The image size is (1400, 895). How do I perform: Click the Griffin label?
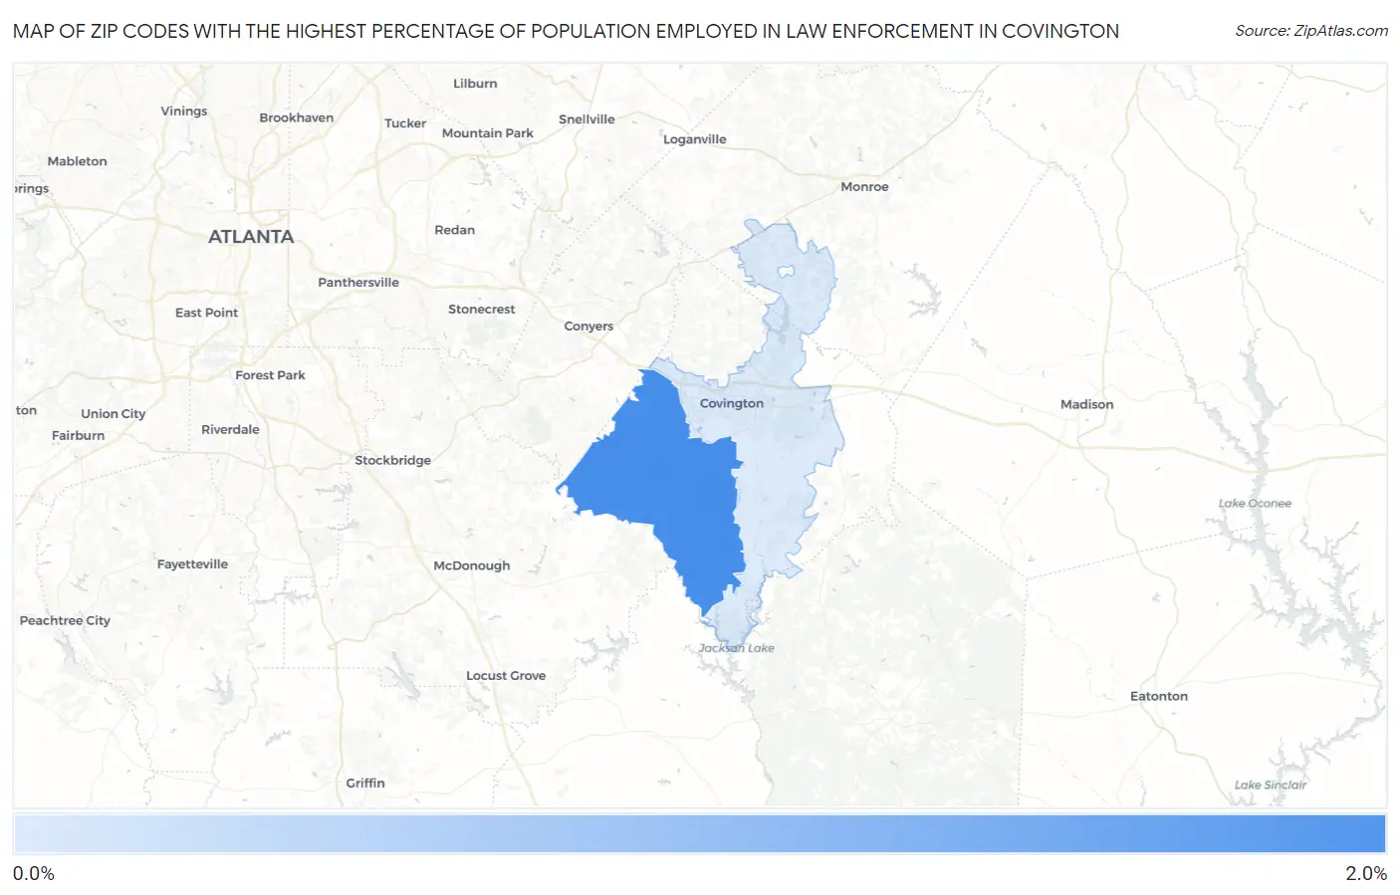click(x=365, y=783)
